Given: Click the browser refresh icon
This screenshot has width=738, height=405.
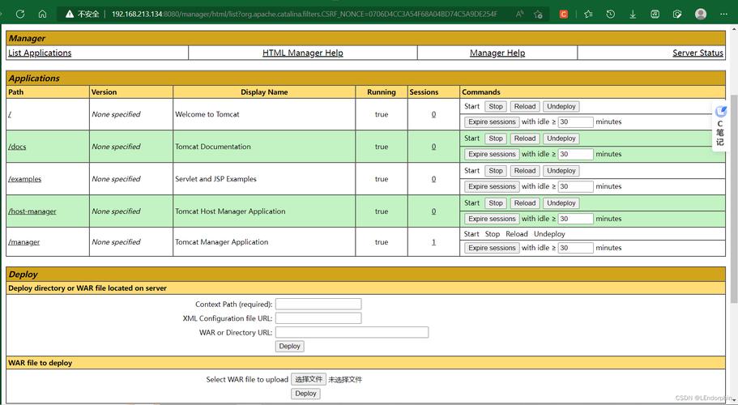Looking at the screenshot, I should [x=19, y=14].
